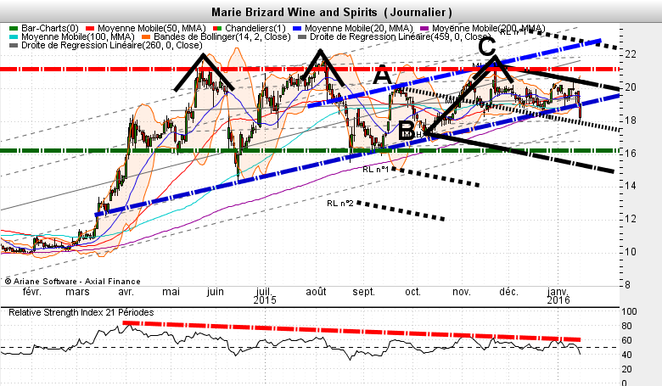Select 'Droite de Regression Linéaire(260, 0, Close)' label
662x386 pixels.
click(x=111, y=45)
